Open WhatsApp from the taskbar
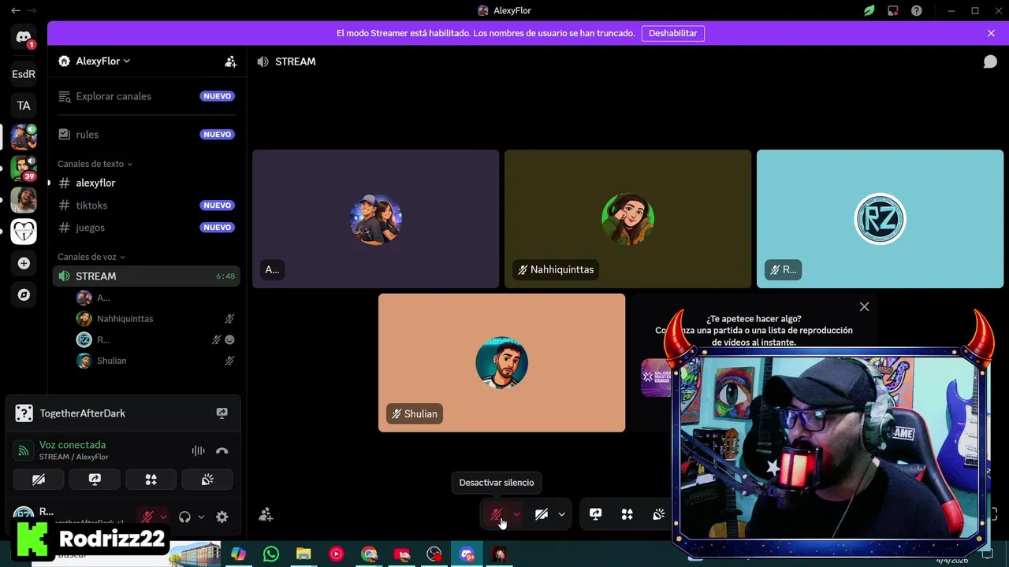Image resolution: width=1009 pixels, height=567 pixels. [x=271, y=554]
